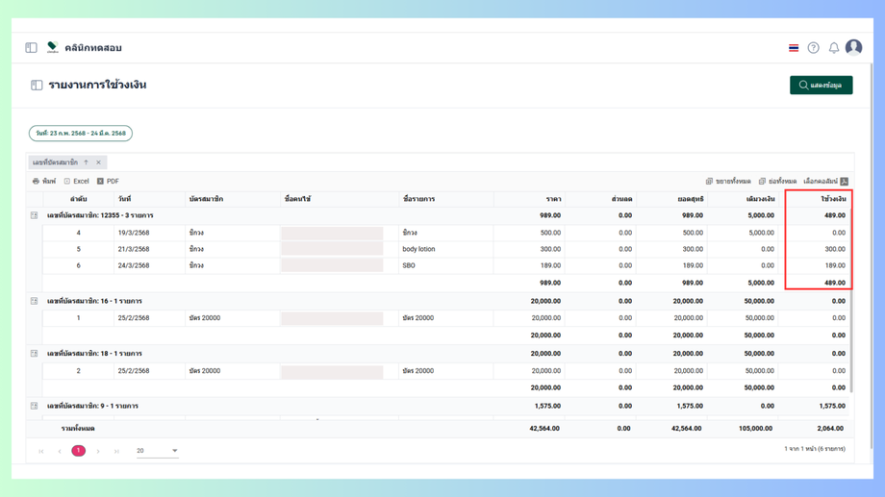The height and width of the screenshot is (497, 885).
Task: Click the พิมพ์ print button
Action: point(44,181)
